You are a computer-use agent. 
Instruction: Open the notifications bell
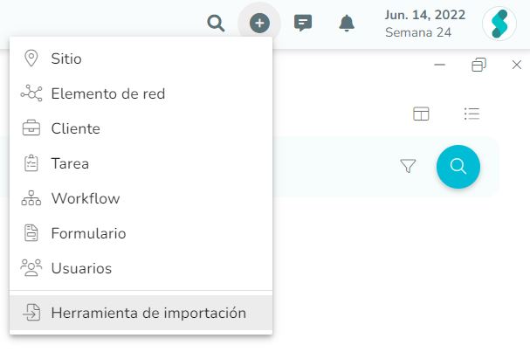tap(347, 23)
